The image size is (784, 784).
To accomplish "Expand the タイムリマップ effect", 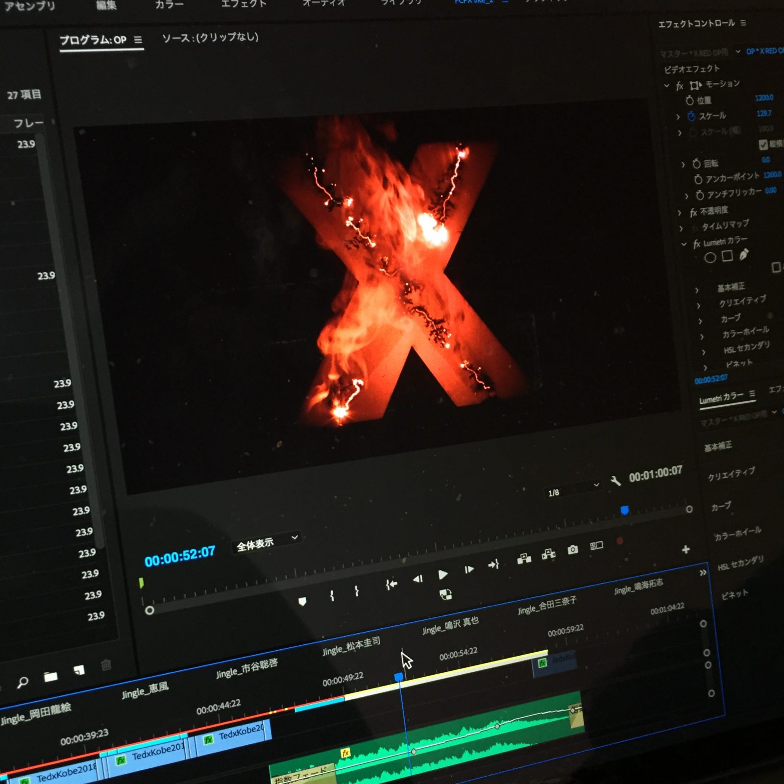I will point(681,228).
